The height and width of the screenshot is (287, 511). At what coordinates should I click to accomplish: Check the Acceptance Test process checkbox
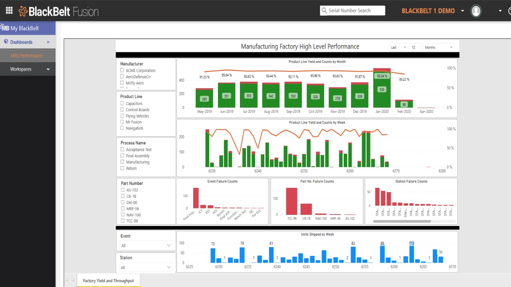[123, 149]
